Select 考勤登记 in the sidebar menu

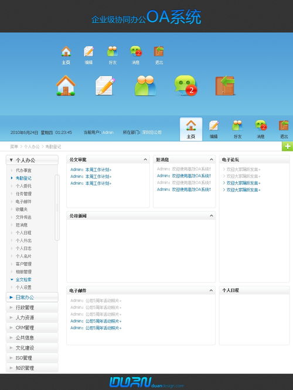pyautogui.click(x=23, y=178)
